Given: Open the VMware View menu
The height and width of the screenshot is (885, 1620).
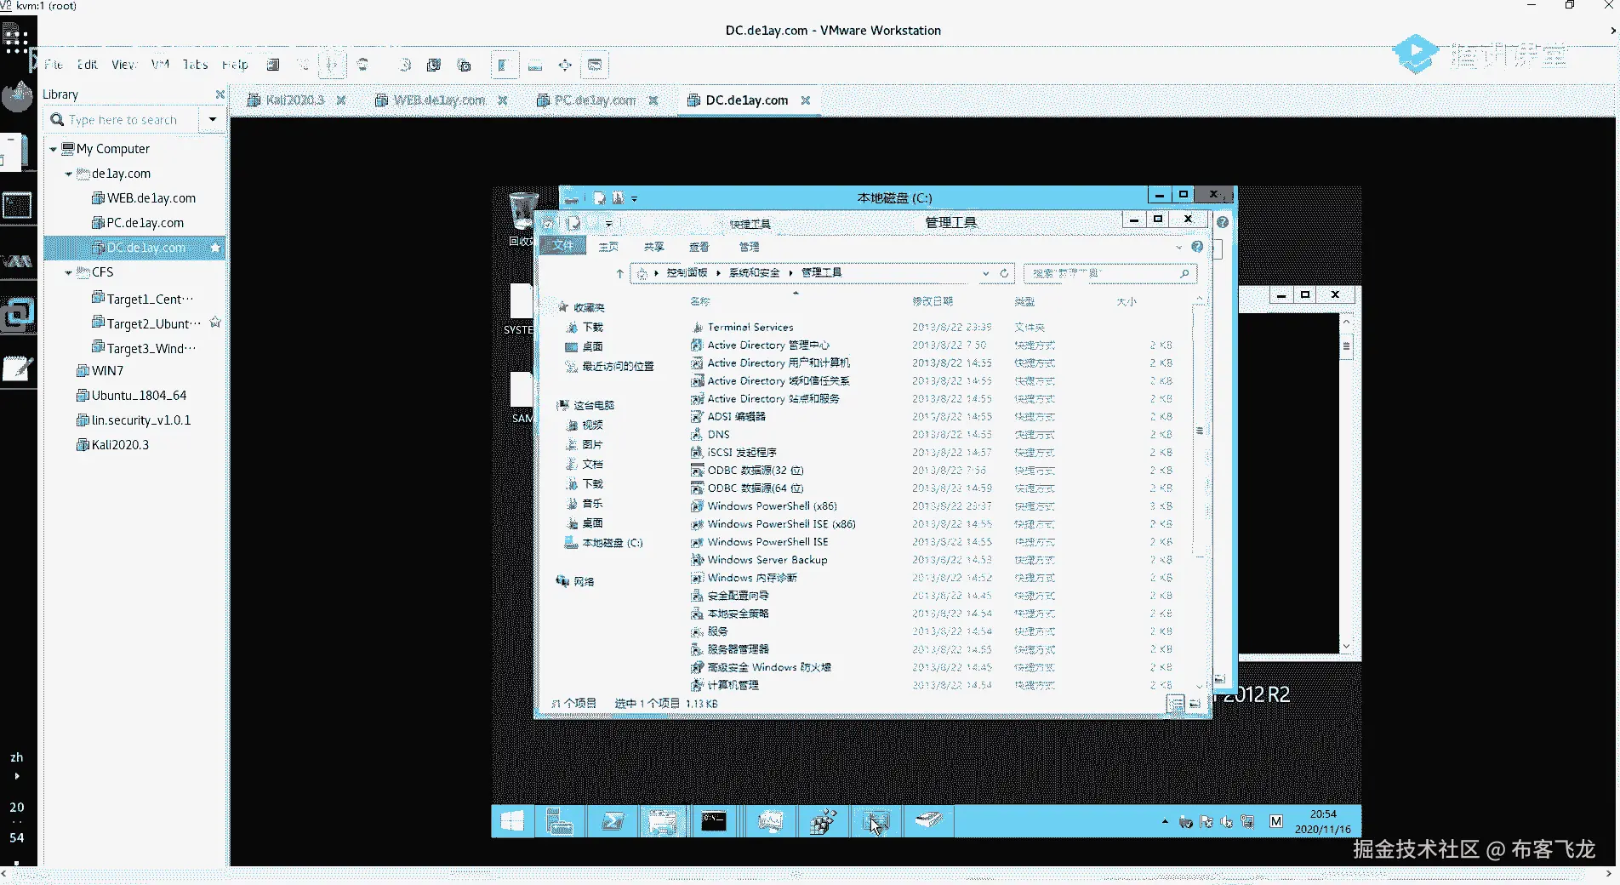Looking at the screenshot, I should coord(123,65).
